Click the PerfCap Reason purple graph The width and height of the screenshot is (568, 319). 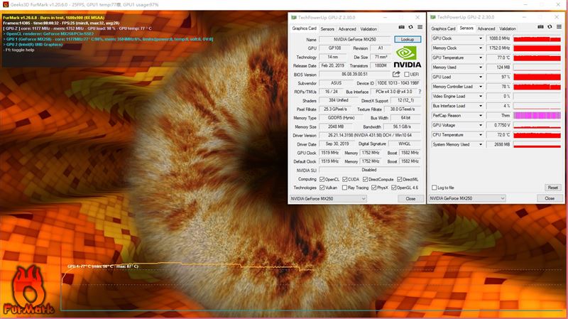tap(537, 116)
